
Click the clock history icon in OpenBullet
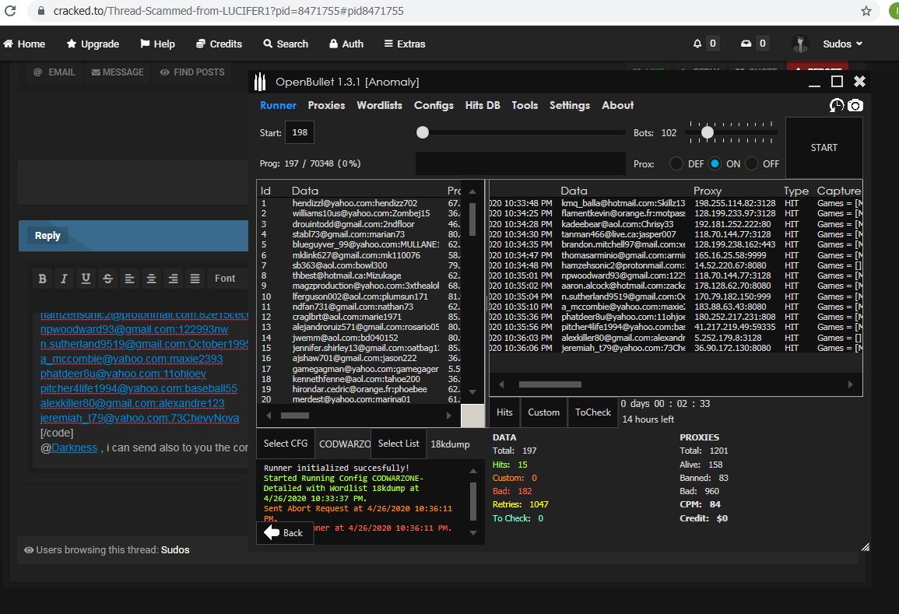(837, 106)
